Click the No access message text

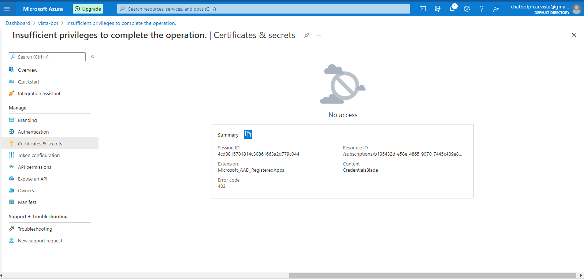[x=343, y=115]
